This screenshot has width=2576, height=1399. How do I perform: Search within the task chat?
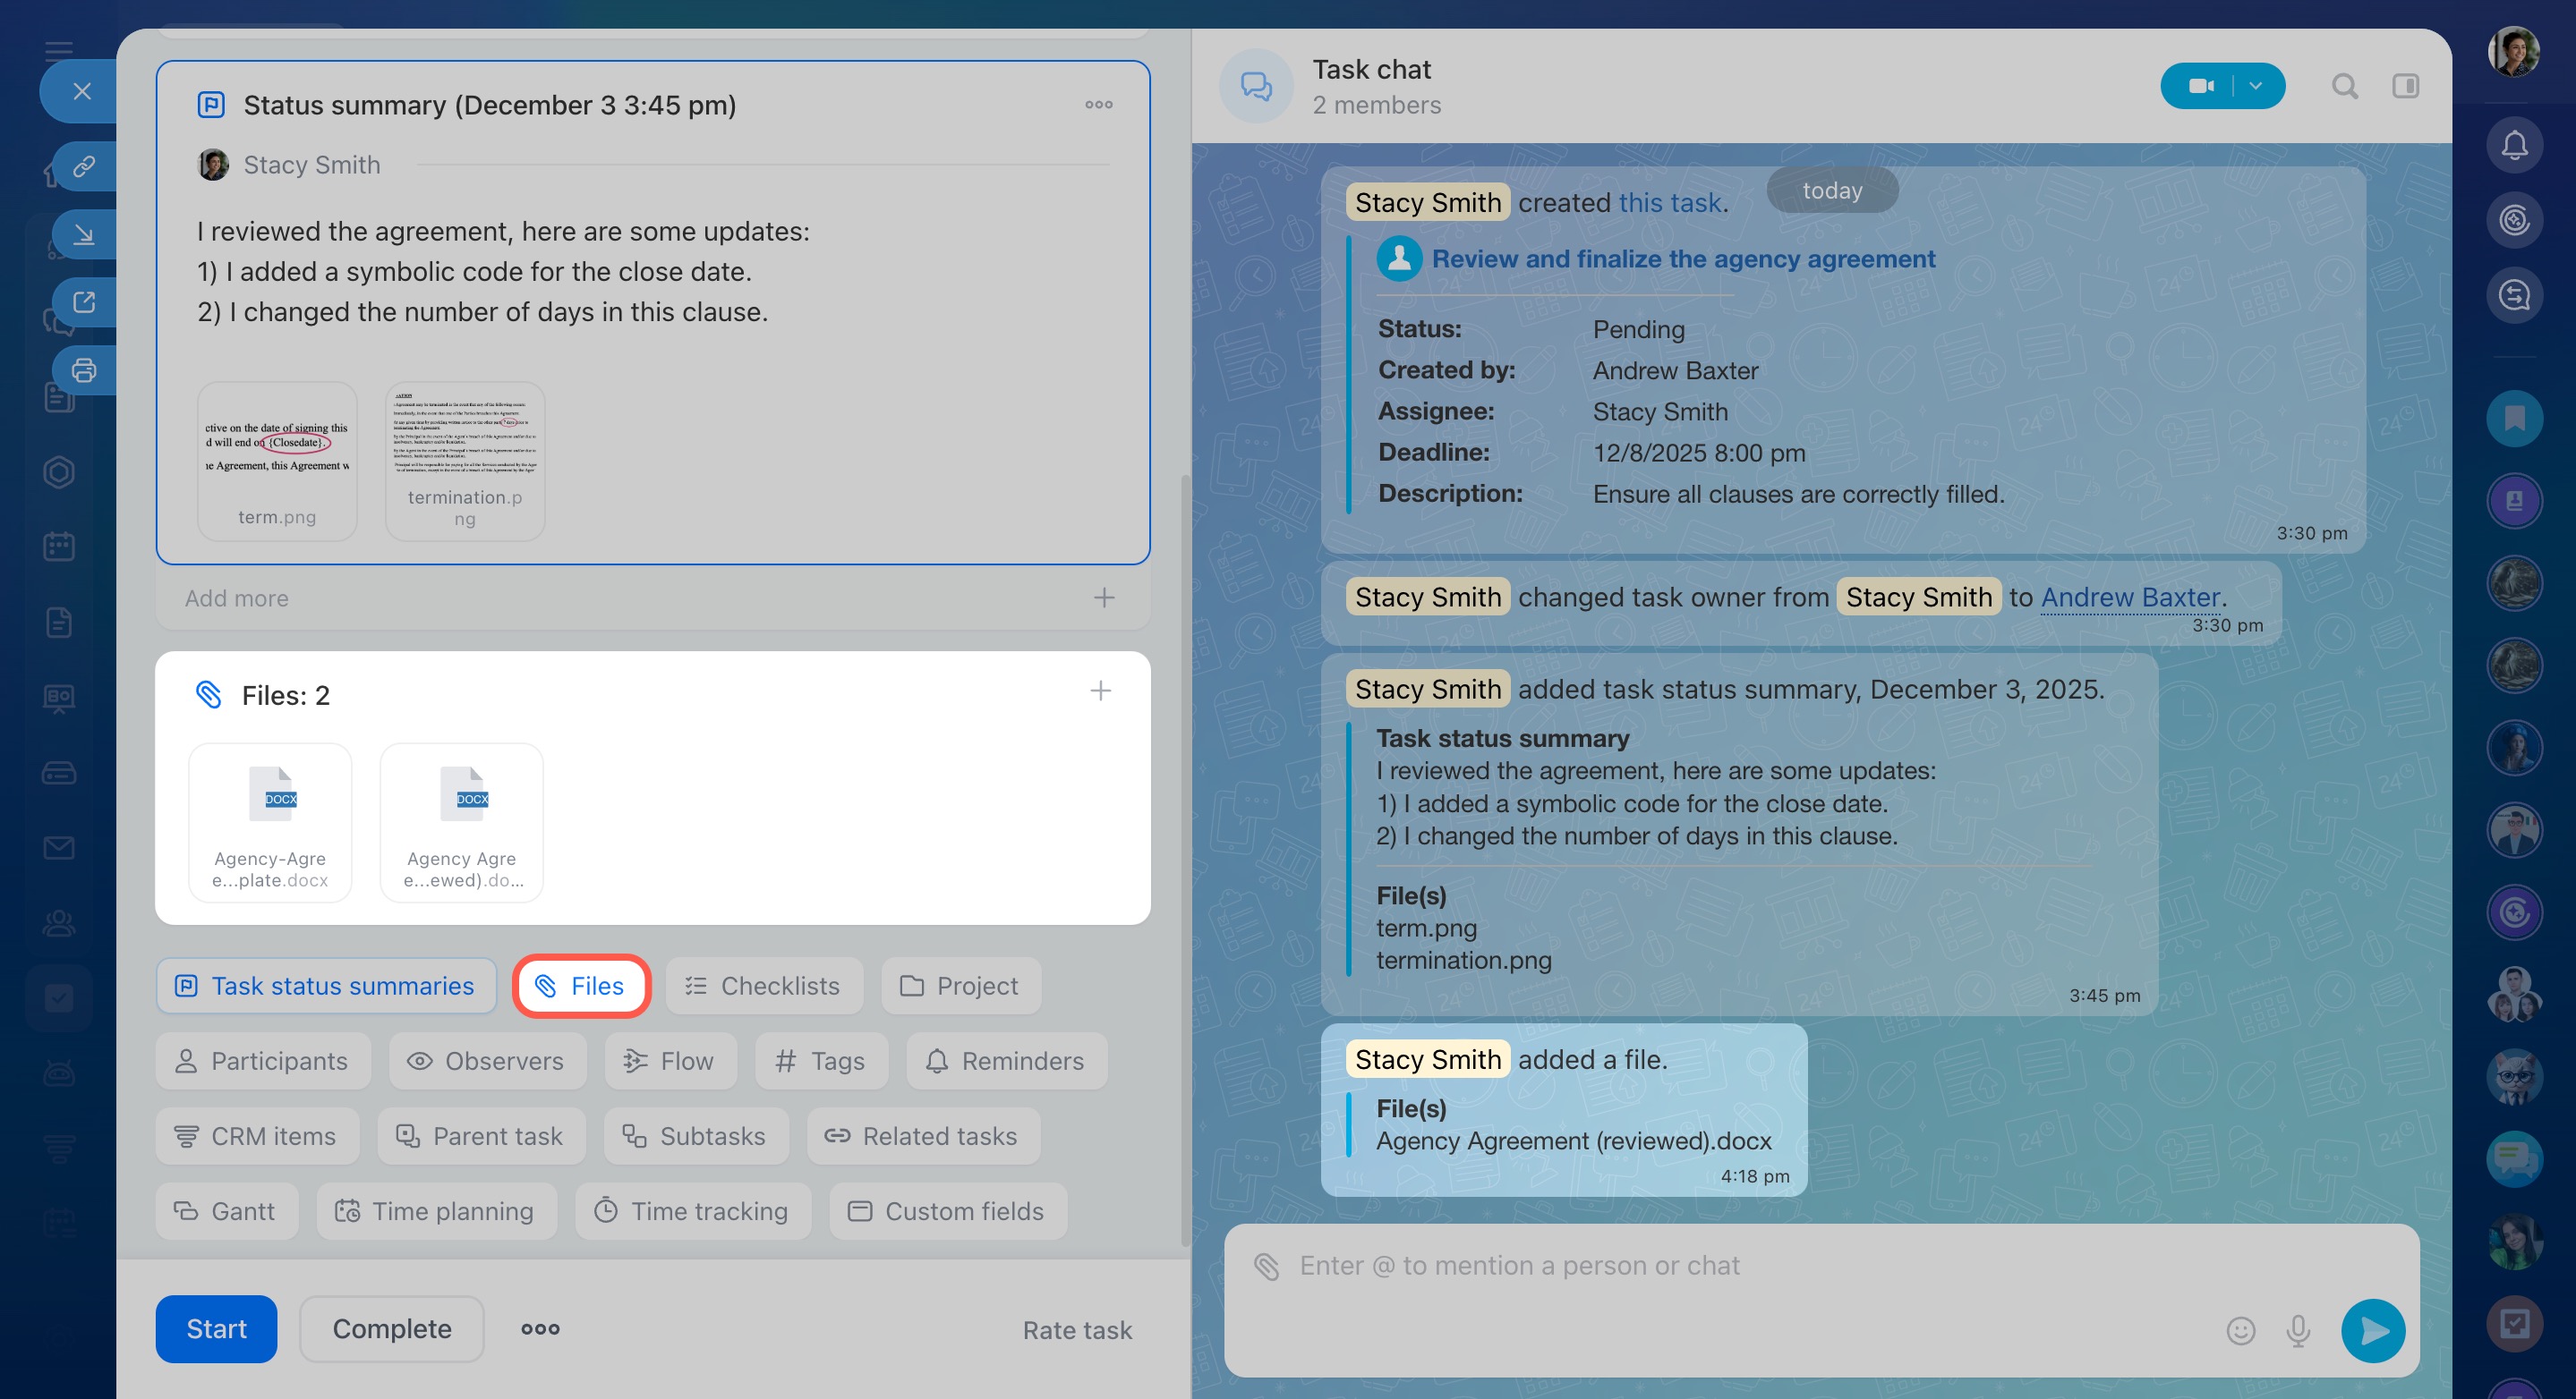coord(2344,86)
